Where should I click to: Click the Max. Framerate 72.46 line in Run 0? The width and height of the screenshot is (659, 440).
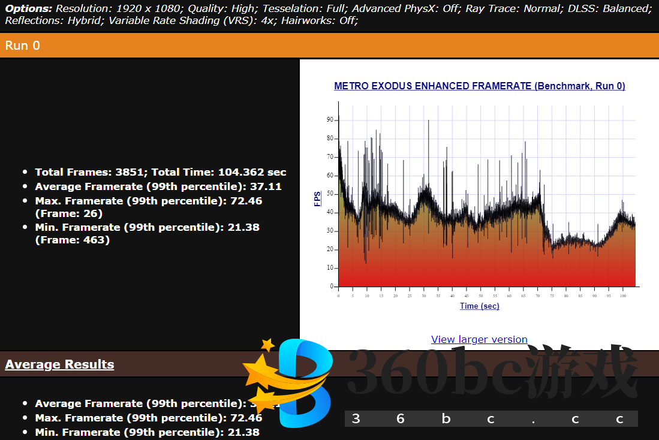[148, 201]
